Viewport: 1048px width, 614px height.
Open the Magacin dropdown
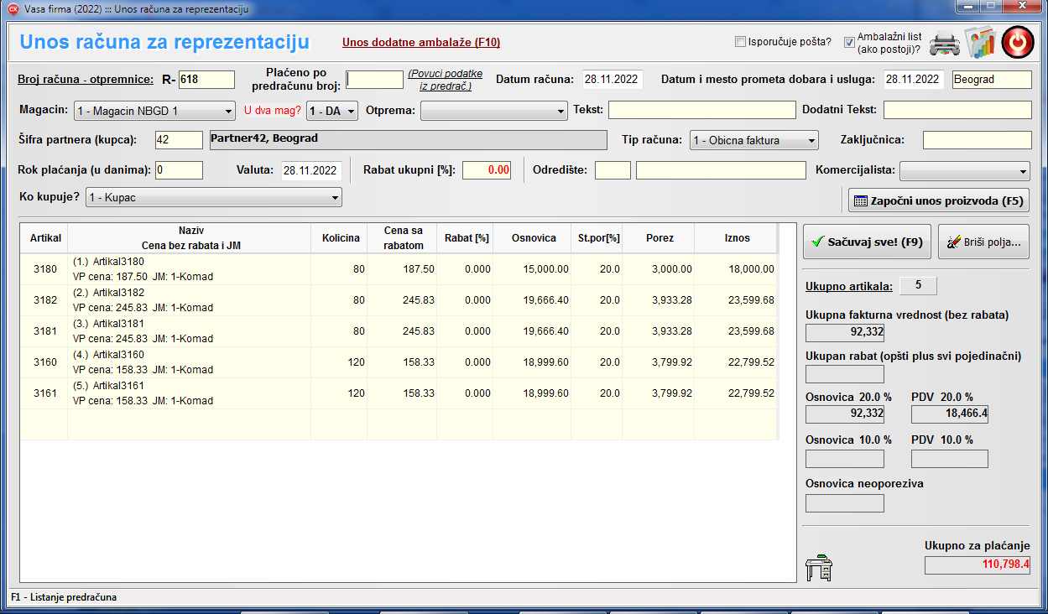154,111
